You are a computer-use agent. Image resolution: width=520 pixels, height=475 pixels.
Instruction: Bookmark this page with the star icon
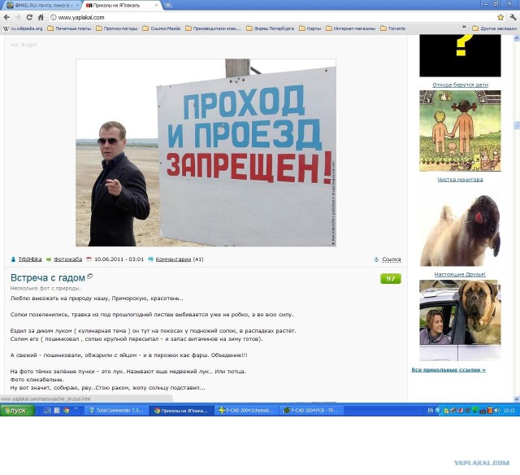pyautogui.click(x=500, y=17)
